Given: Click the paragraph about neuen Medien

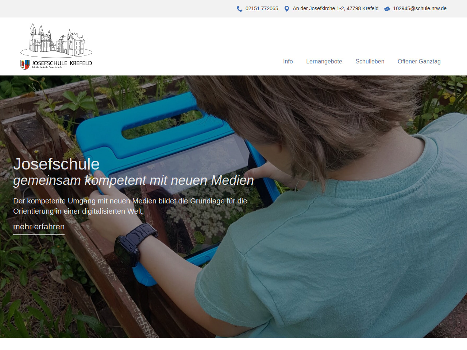Looking at the screenshot, I should (x=130, y=206).
